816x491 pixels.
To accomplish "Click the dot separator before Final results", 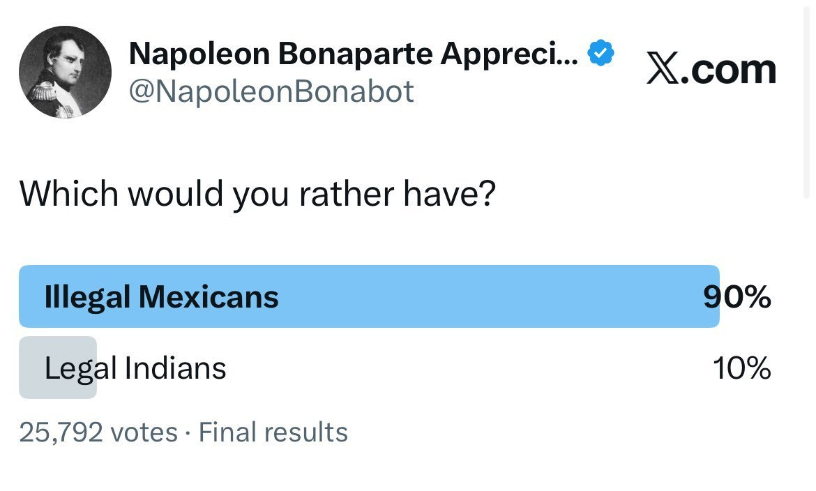I will click(188, 432).
